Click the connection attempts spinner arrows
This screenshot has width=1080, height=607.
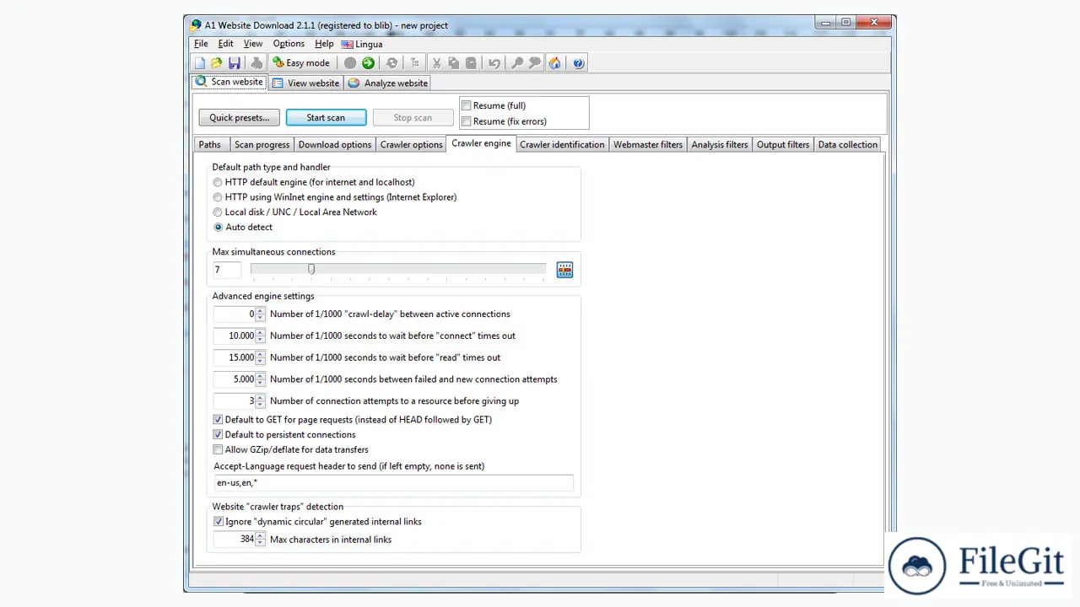tap(260, 401)
